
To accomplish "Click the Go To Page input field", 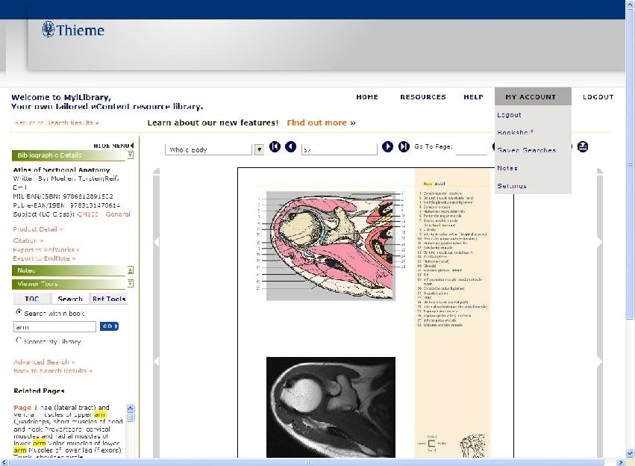I will point(472,149).
